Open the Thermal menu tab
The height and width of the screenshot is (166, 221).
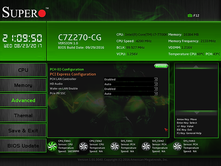(x=23, y=115)
